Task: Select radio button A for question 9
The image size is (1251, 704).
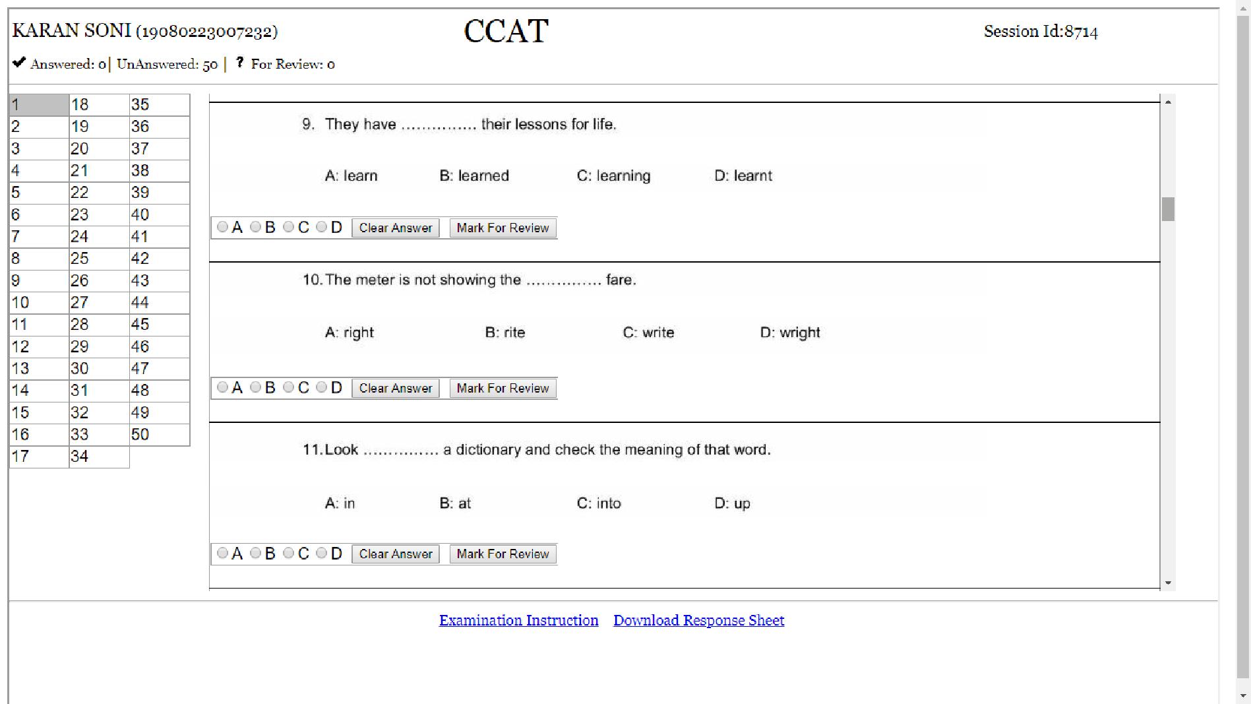Action: pos(223,227)
